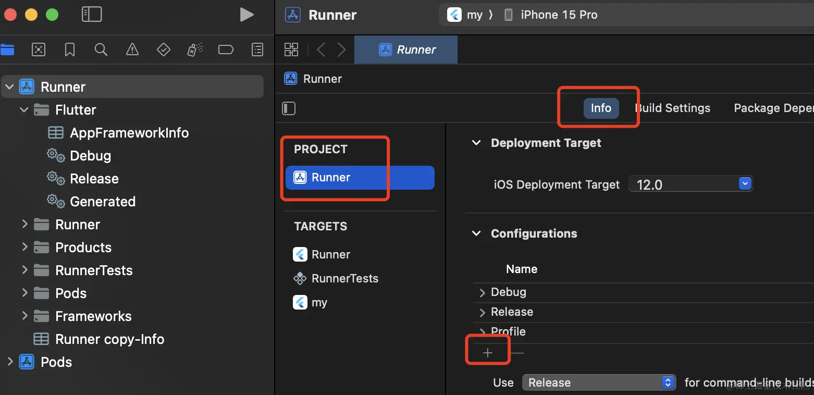This screenshot has width=814, height=395.
Task: Remove configuration with minus button
Action: pyautogui.click(x=517, y=353)
